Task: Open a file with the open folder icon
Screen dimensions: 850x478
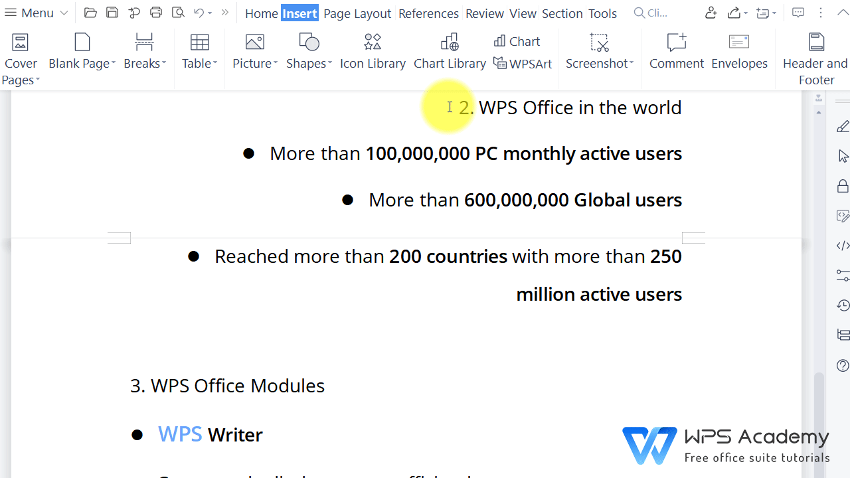Action: coord(90,12)
